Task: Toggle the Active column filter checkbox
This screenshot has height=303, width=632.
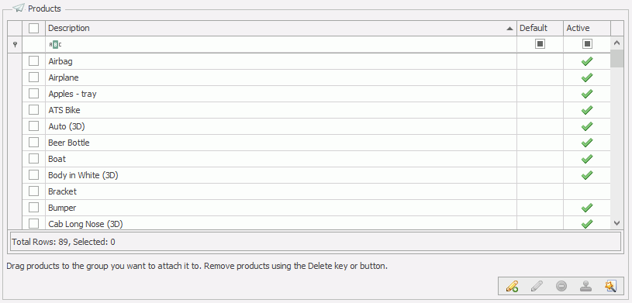Action: (587, 44)
